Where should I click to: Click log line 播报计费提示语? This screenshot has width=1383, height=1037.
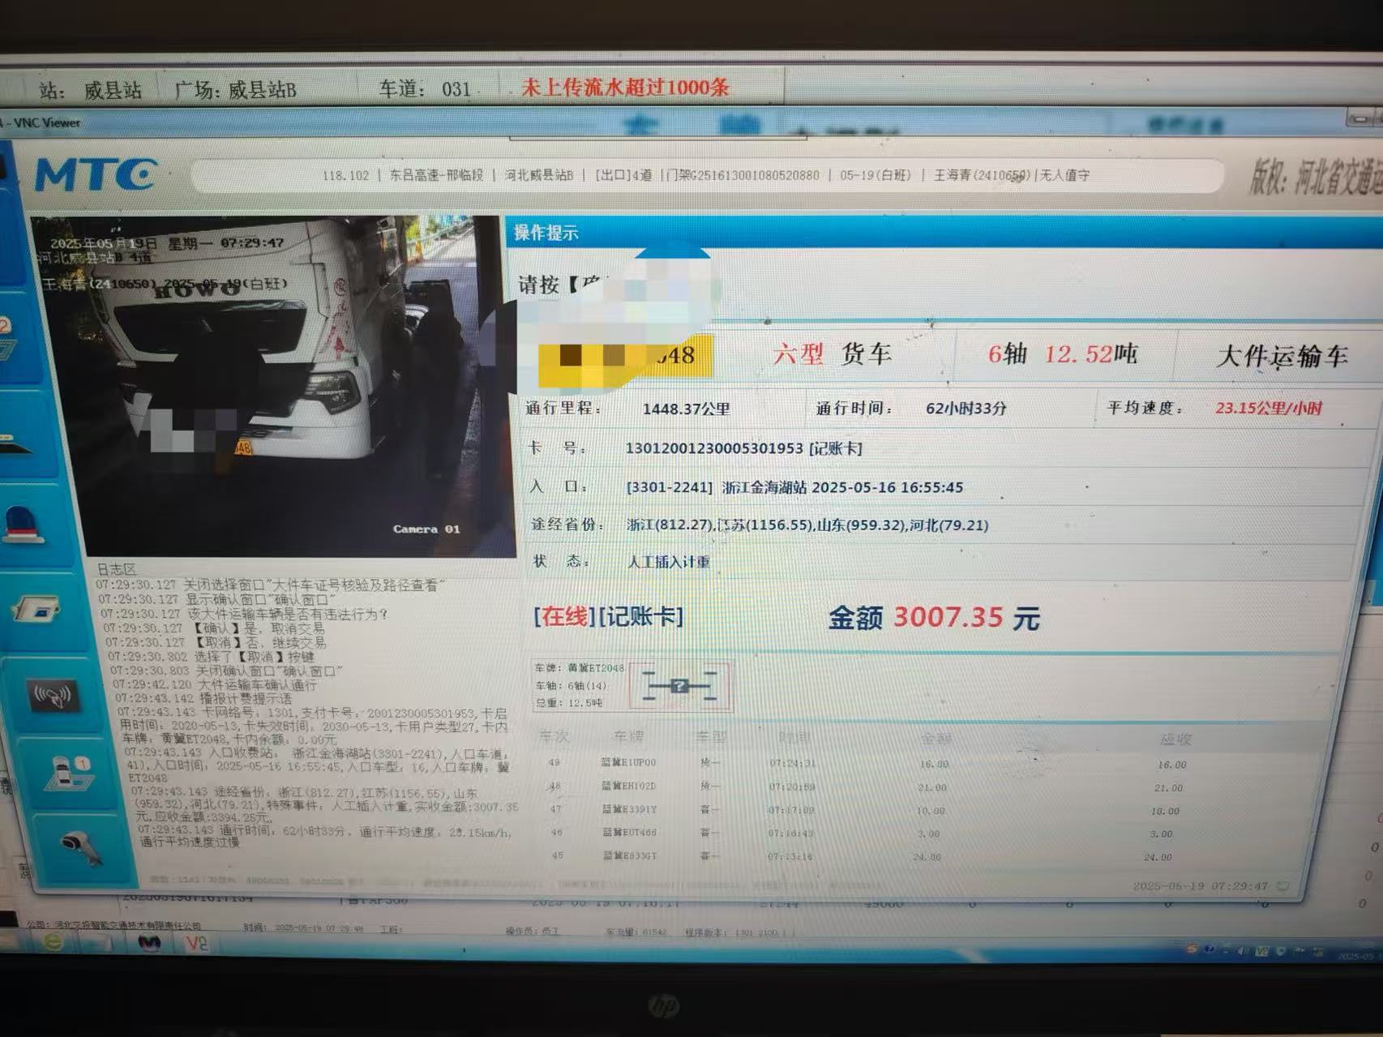pyautogui.click(x=203, y=698)
